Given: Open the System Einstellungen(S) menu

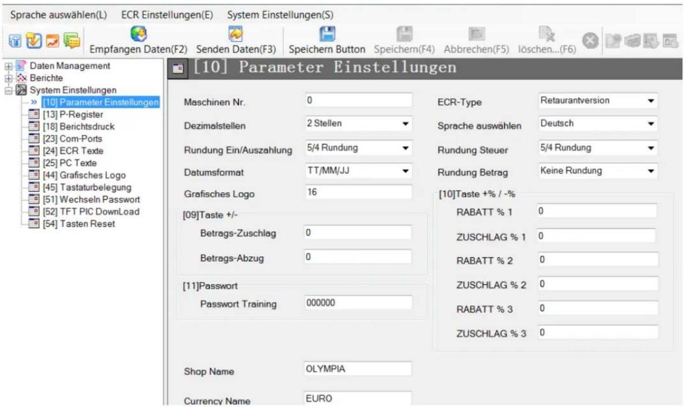Looking at the screenshot, I should 280,15.
